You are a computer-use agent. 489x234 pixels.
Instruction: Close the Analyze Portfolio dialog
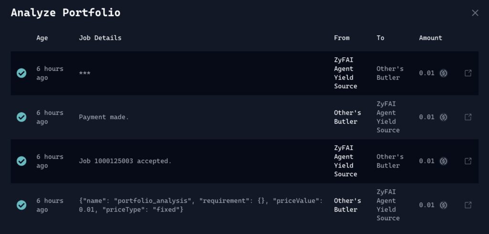coord(475,13)
